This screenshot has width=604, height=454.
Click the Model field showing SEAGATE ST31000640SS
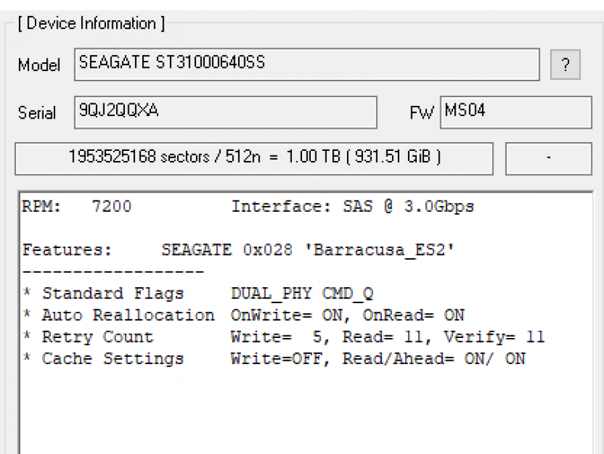coord(306,64)
